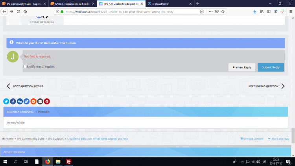Share topic on Reddit icon
The image size is (295, 166).
[33, 101]
